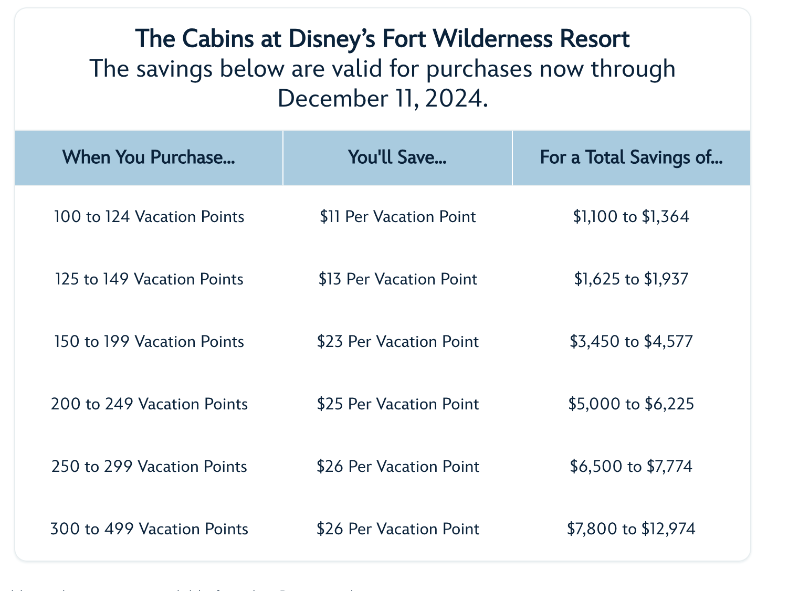This screenshot has width=799, height=591.
Task: Click the $7,800 to $12,974 savings cell
Action: click(x=631, y=529)
